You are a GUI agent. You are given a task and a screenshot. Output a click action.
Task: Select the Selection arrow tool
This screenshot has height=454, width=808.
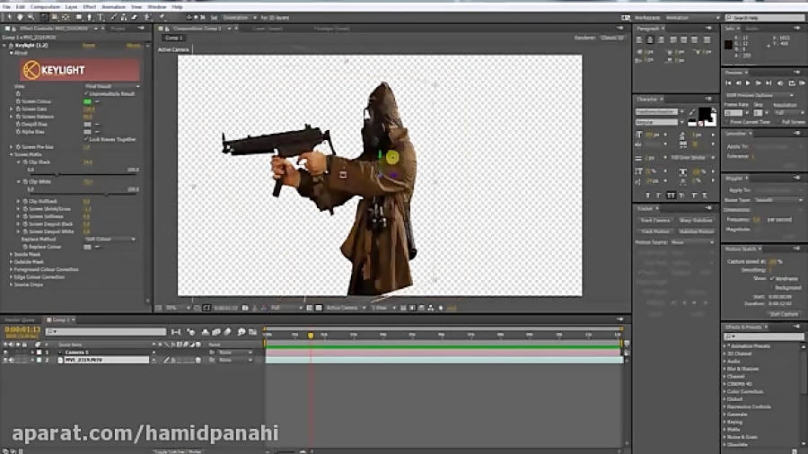9,18
